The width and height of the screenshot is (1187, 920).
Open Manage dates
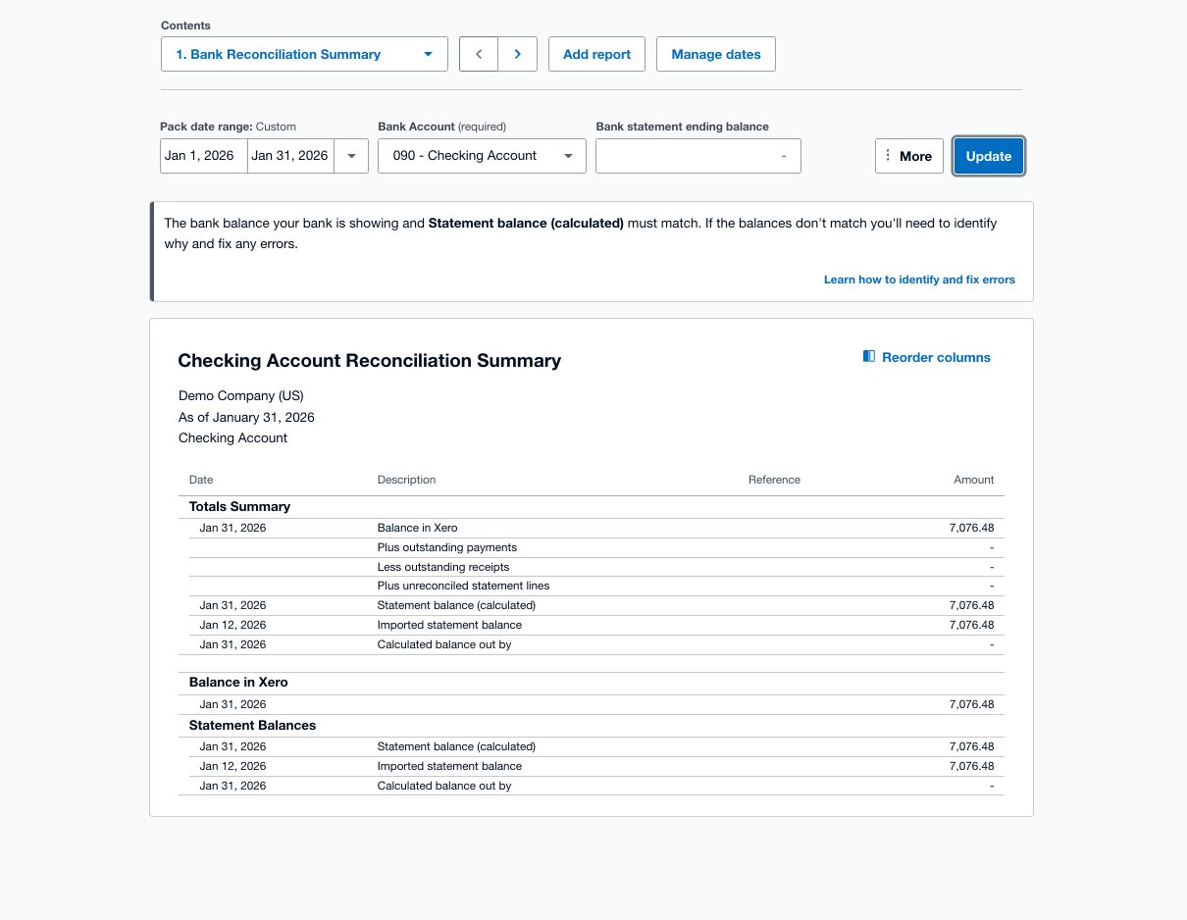pos(716,54)
